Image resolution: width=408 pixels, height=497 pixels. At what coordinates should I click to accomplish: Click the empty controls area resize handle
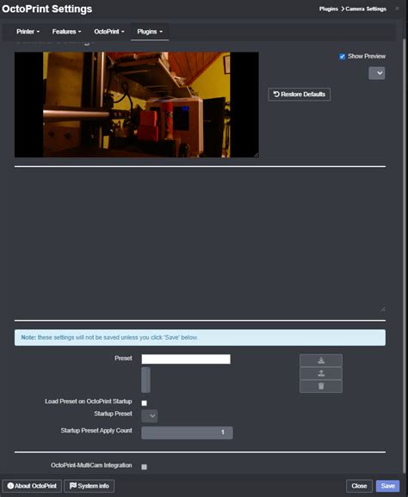[x=383, y=309]
